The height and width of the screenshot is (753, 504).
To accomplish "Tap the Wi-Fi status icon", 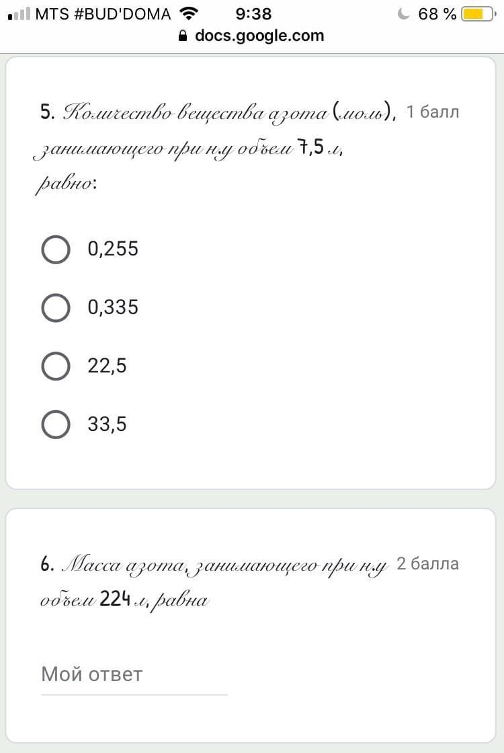I will 189,13.
